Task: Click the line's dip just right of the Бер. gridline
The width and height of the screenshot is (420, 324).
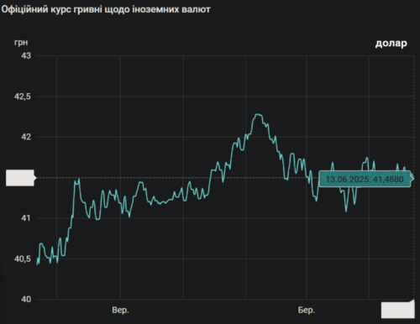Action: pyautogui.click(x=317, y=201)
